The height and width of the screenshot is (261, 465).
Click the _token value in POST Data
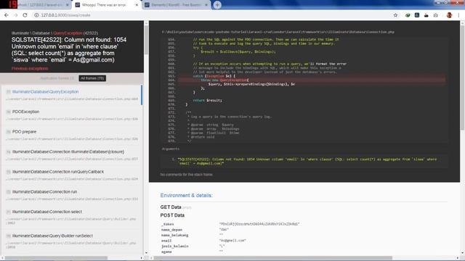pyautogui.click(x=259, y=224)
